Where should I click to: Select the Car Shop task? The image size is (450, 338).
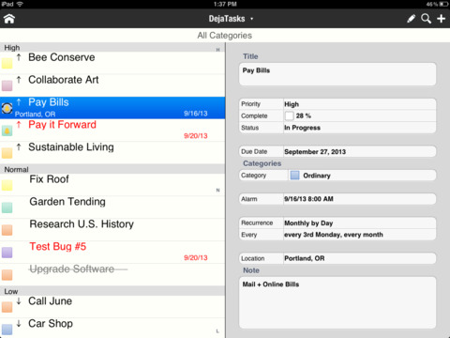(x=112, y=328)
